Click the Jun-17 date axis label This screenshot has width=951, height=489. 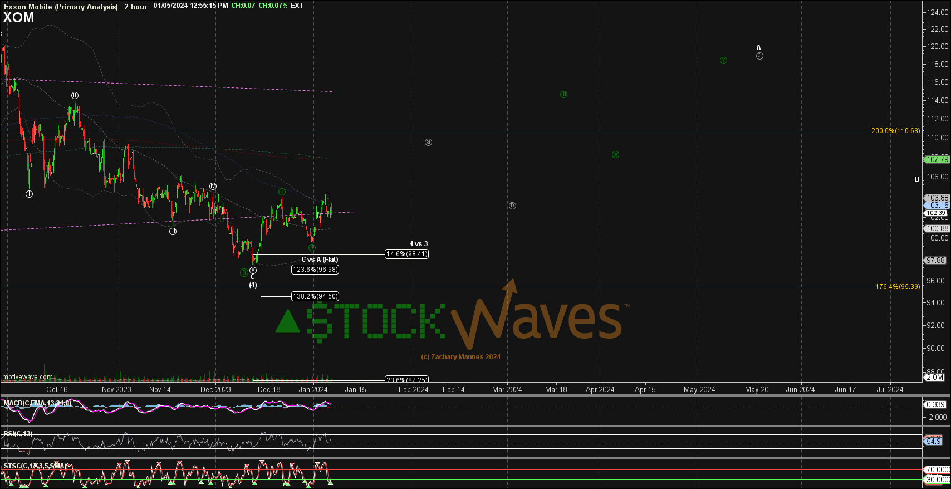point(845,389)
